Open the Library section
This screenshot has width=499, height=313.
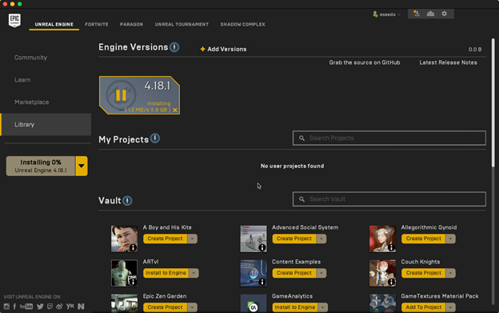click(46, 125)
